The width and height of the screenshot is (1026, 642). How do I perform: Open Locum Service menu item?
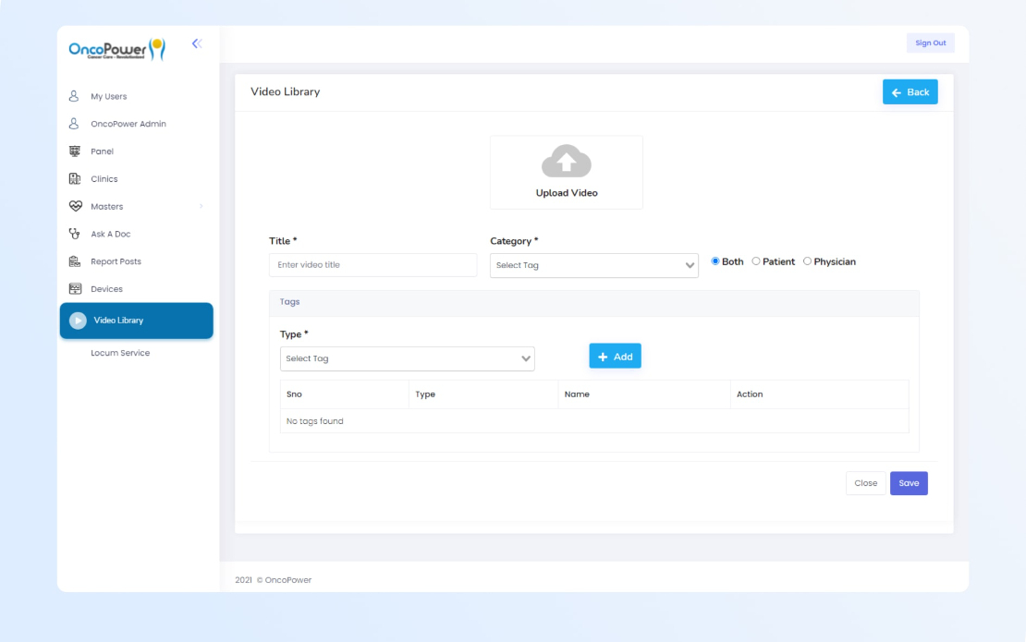120,353
